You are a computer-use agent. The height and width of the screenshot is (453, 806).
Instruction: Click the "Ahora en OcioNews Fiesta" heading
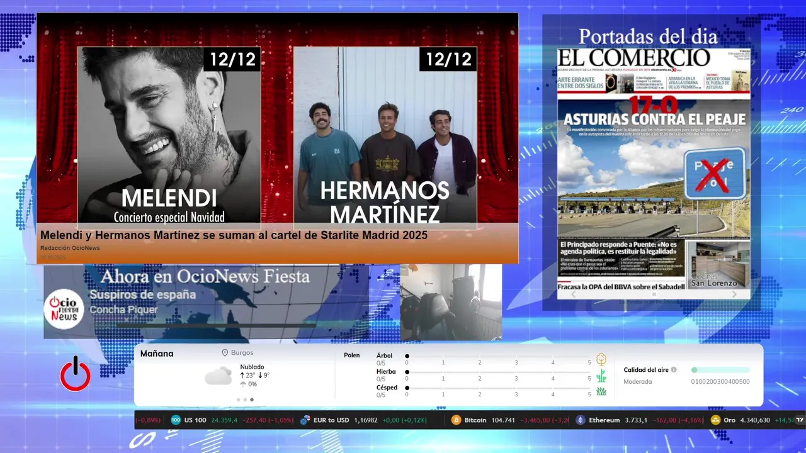coord(205,276)
